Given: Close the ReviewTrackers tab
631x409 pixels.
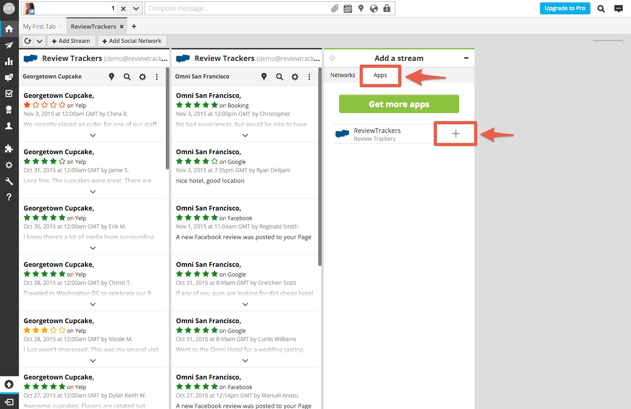Looking at the screenshot, I should click(121, 27).
